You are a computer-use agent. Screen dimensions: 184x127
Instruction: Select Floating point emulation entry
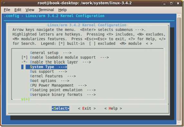tap(63, 90)
